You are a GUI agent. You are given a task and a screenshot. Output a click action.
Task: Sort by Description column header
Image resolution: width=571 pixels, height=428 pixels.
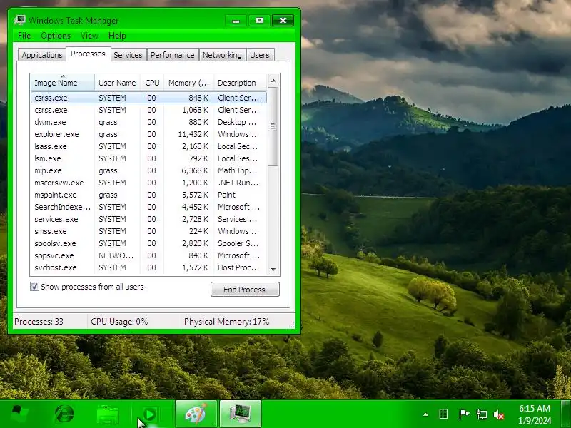[241, 83]
